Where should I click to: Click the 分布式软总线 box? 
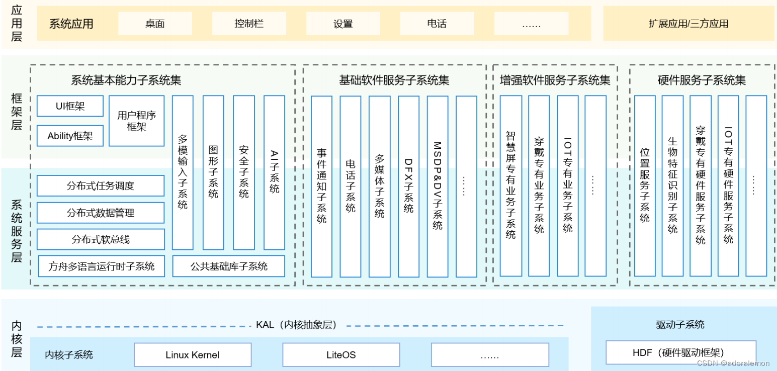click(x=101, y=239)
